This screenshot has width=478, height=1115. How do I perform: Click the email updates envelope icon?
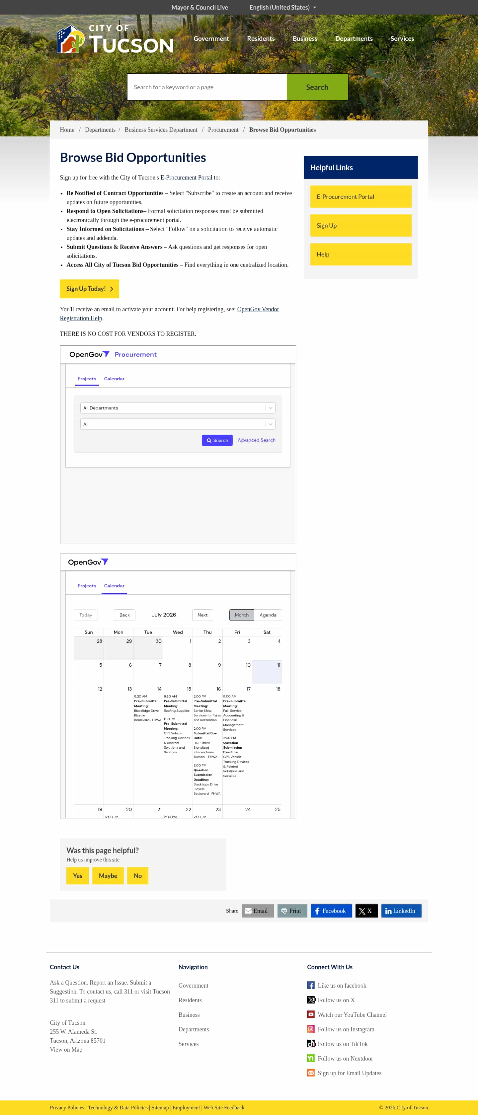pos(310,1072)
